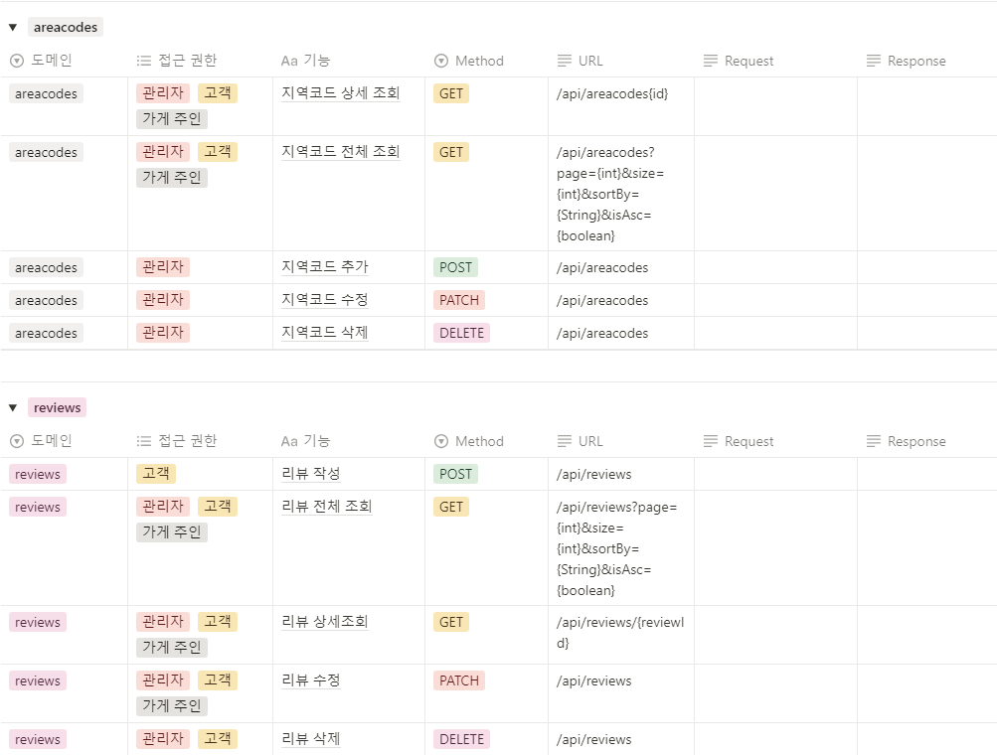
Task: Click select-type icon beside 도메인 in areacodes table
Action: click(17, 61)
